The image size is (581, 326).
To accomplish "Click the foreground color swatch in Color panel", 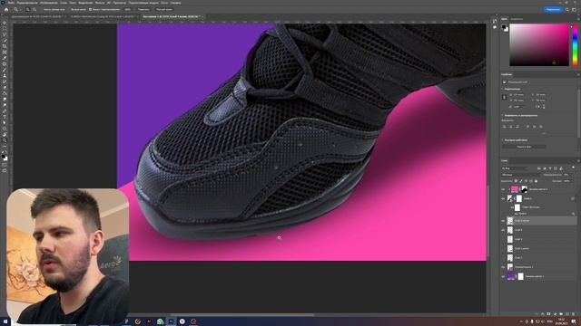I will tap(504, 27).
